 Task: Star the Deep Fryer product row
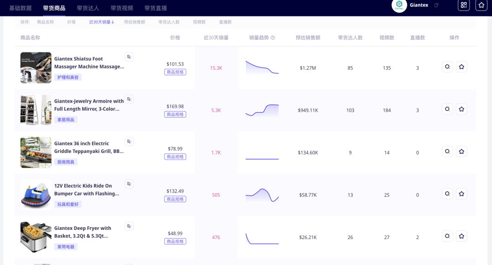(x=461, y=236)
